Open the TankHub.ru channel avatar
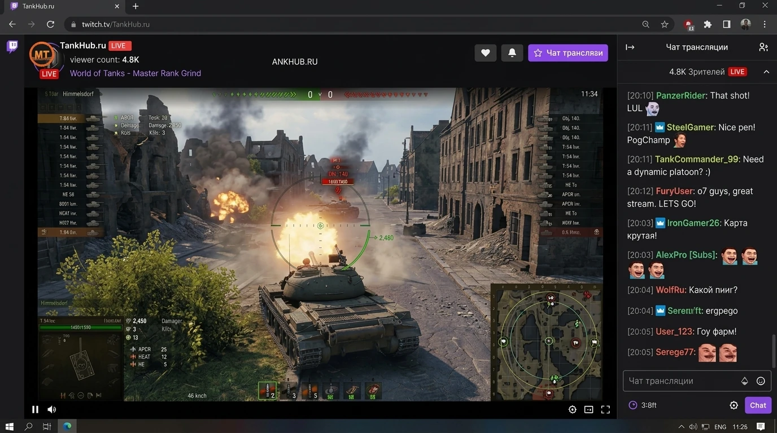 click(43, 56)
